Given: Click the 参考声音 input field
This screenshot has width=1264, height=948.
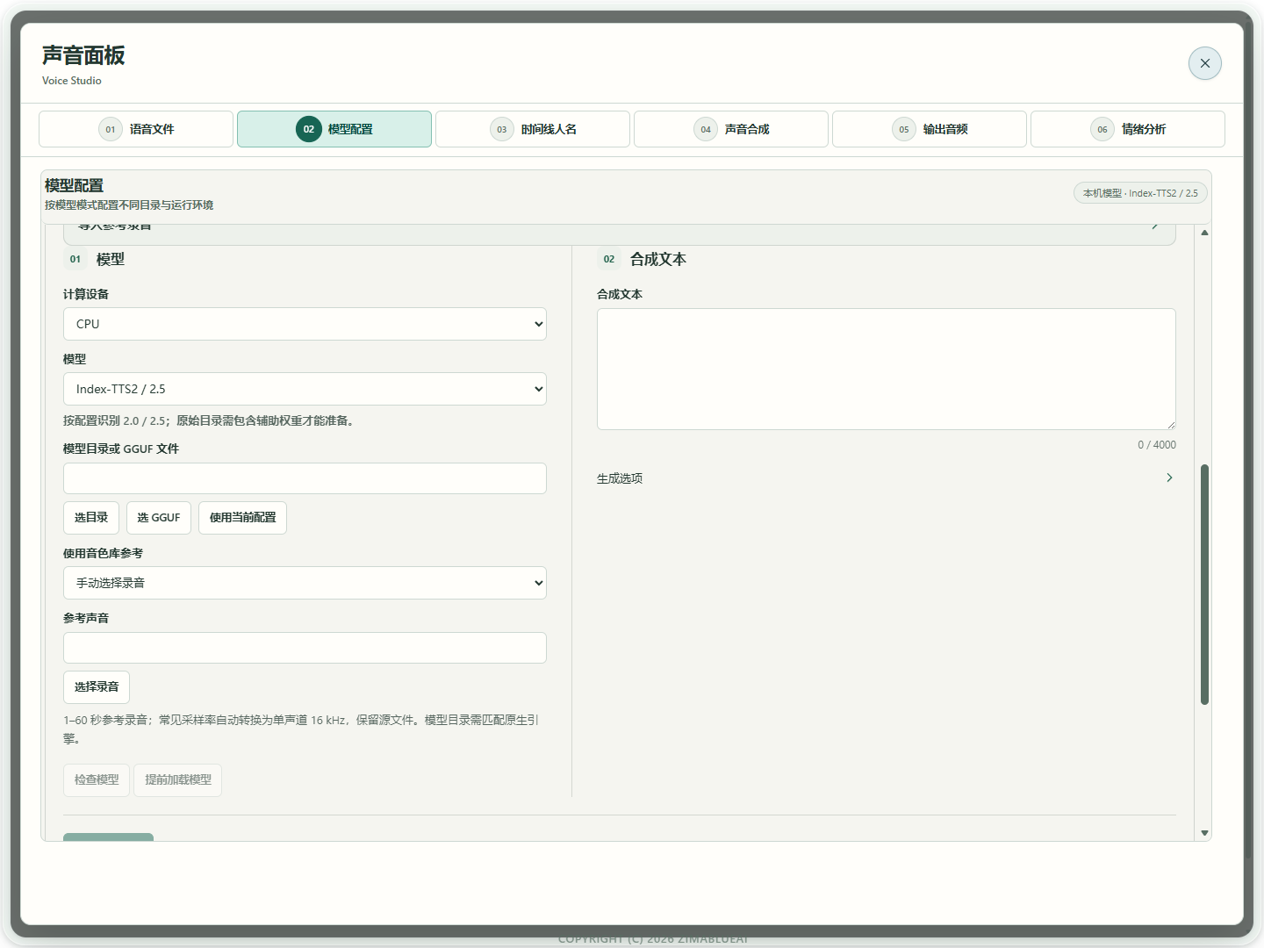Looking at the screenshot, I should tap(305, 648).
